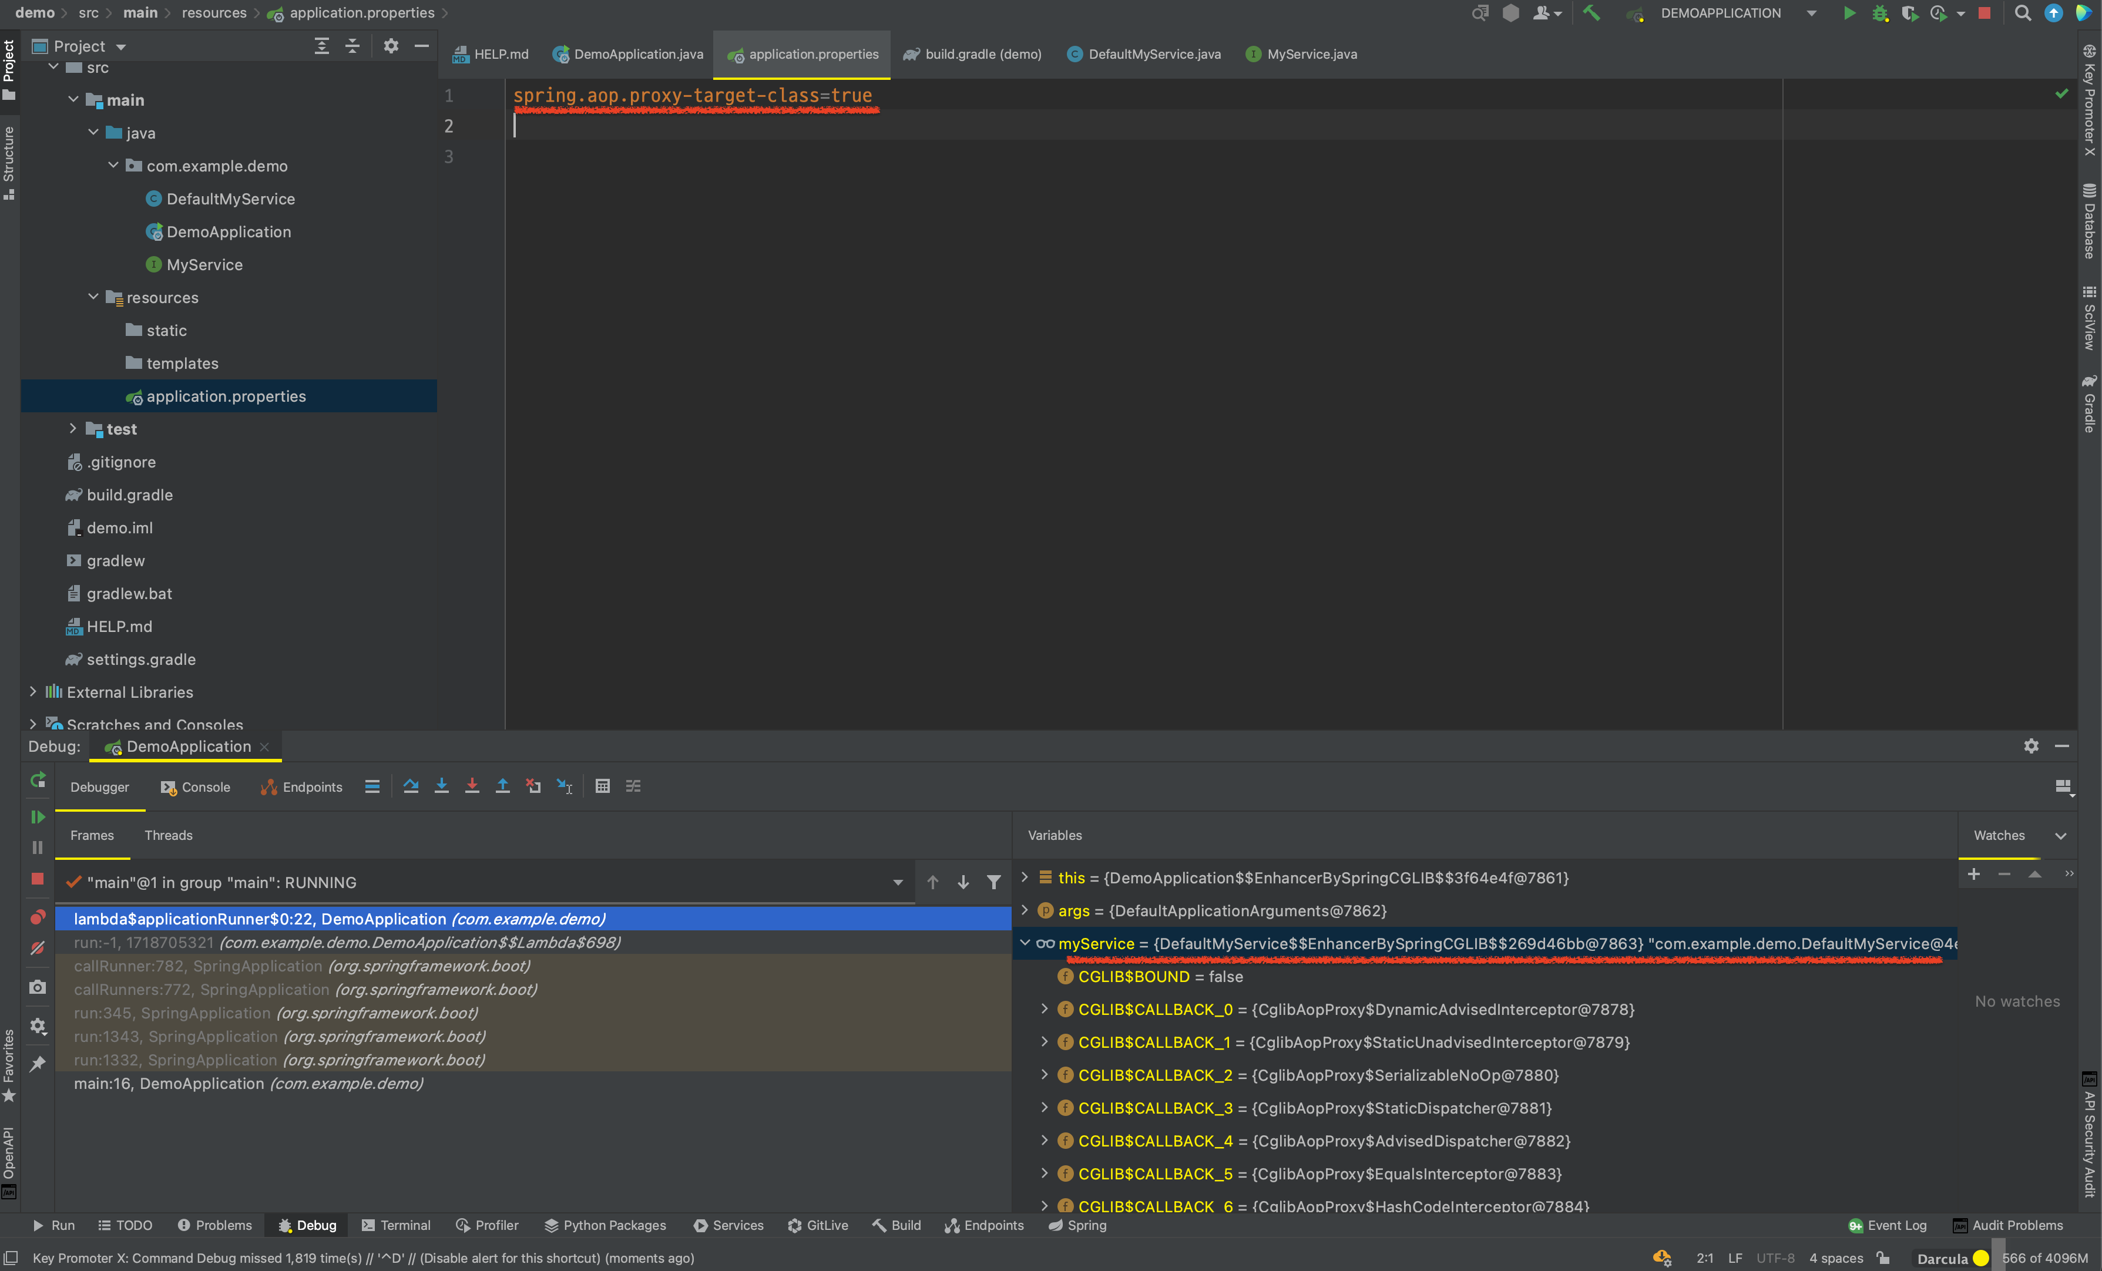Click the Step Over debugger icon
The height and width of the screenshot is (1271, 2102).
[x=411, y=786]
